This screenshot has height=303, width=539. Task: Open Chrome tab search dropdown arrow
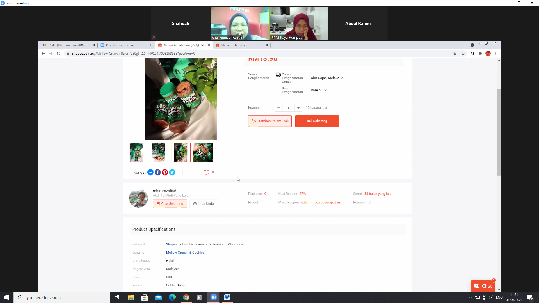pos(472,45)
